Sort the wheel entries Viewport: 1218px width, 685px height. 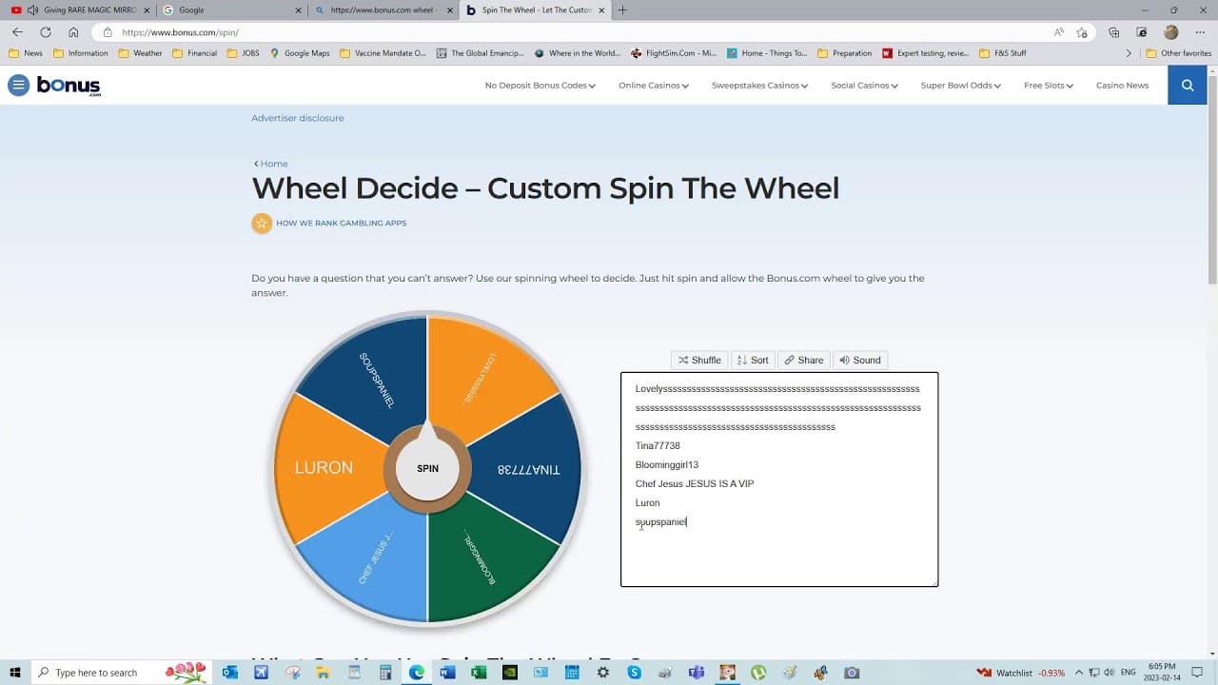coord(753,361)
